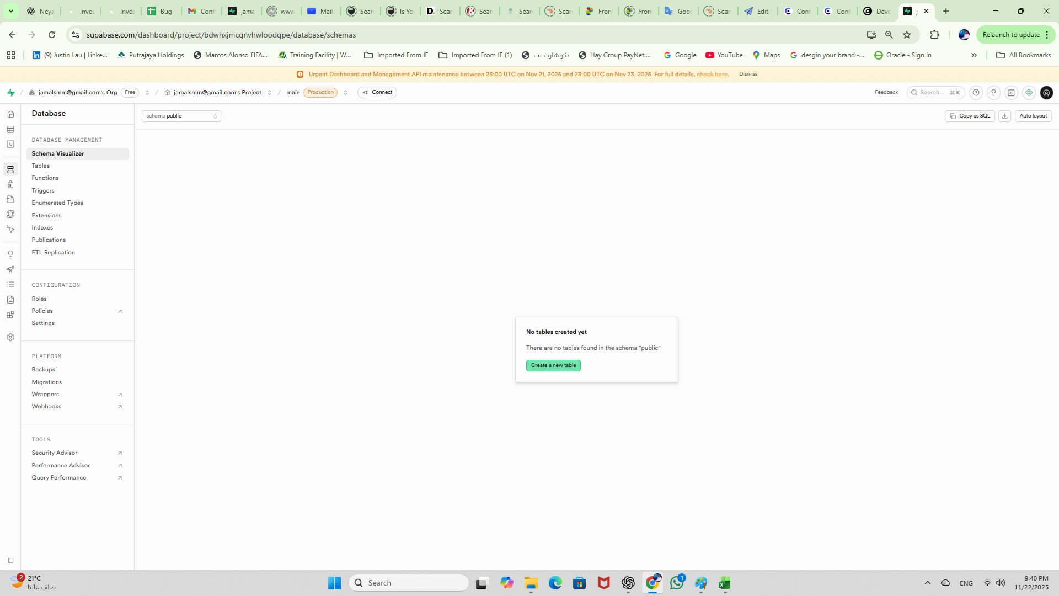Open the AI Assistant diamond icon
Screen dimensions: 1059x596
tap(1028, 92)
